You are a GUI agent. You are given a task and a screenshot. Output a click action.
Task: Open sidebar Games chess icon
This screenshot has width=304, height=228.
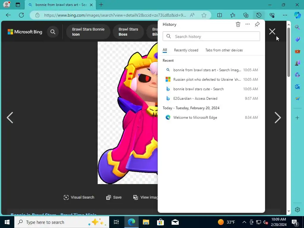(x=297, y=63)
